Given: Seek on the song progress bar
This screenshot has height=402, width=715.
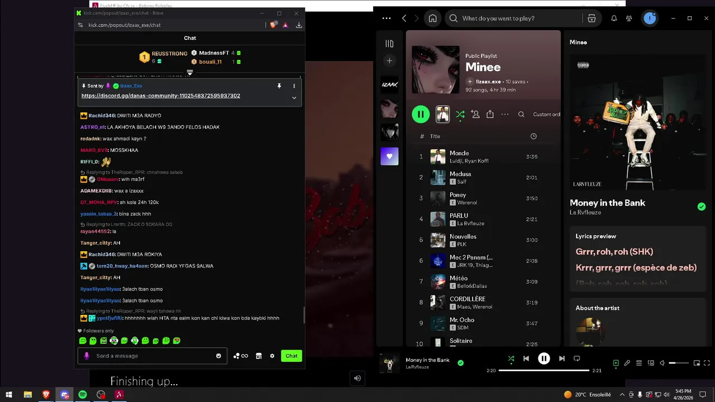Looking at the screenshot, I should 544,371.
